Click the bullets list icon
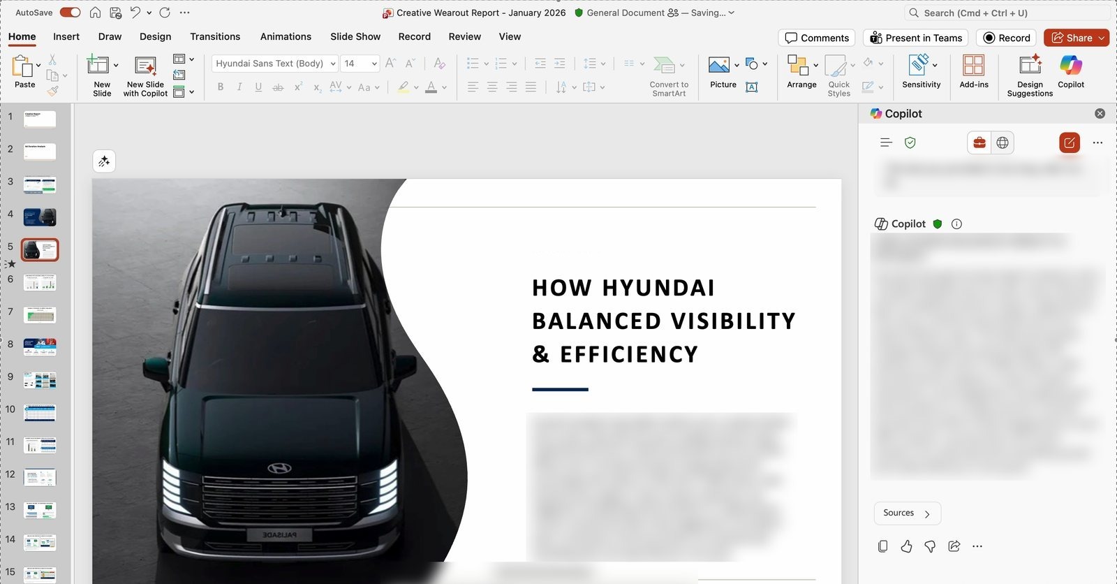 (473, 64)
